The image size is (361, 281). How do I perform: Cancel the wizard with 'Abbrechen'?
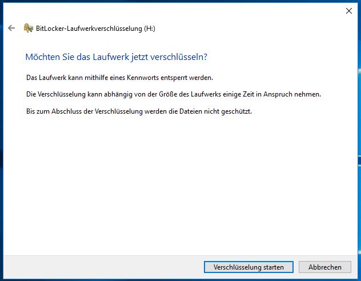325,267
